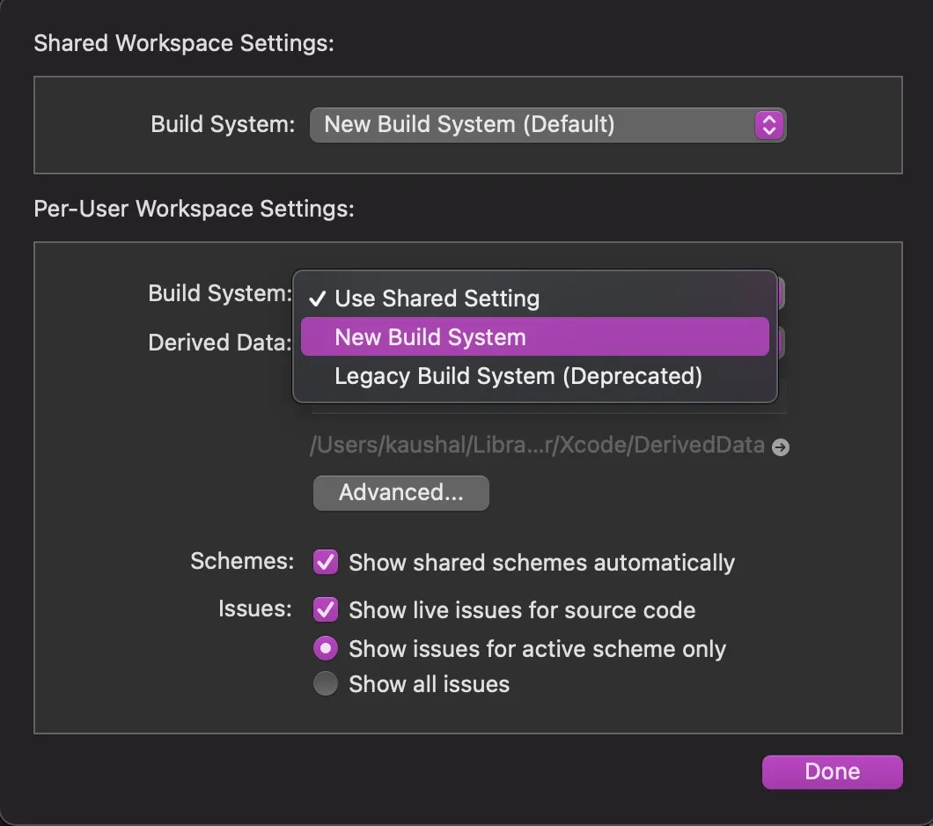Toggle the Show shared schemes automatically checkbox
The width and height of the screenshot is (933, 826).
[x=327, y=563]
